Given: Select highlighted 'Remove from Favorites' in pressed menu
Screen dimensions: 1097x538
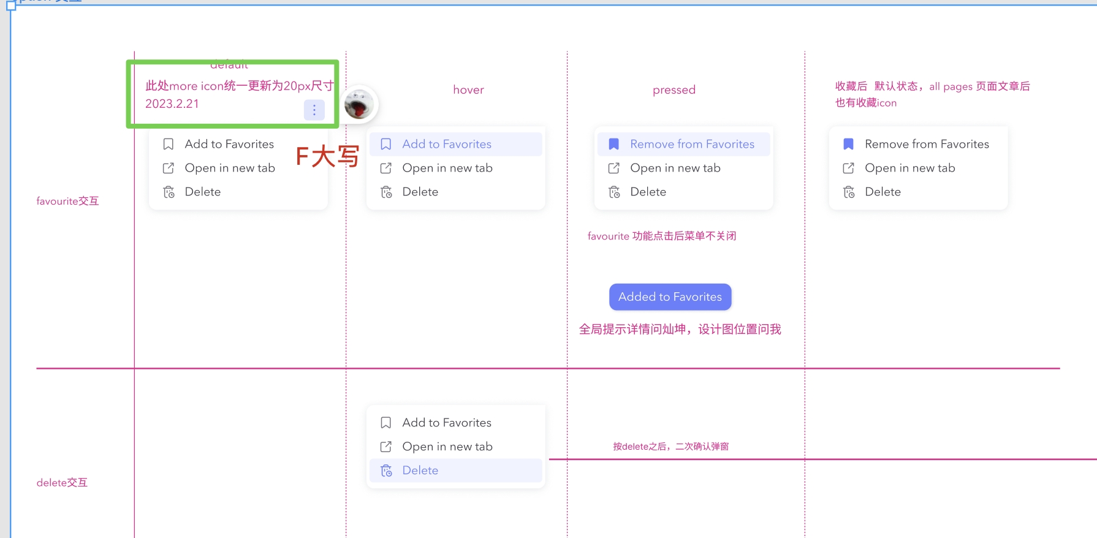Looking at the screenshot, I should 693,144.
